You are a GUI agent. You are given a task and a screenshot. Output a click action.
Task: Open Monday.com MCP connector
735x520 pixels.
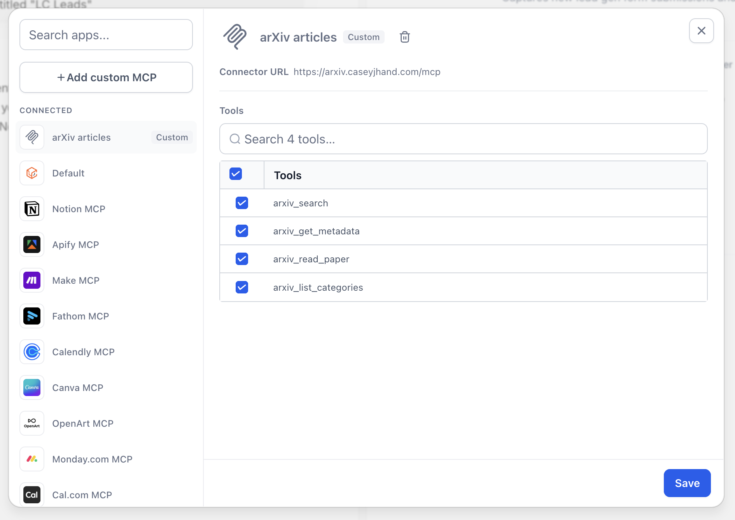pos(106,459)
